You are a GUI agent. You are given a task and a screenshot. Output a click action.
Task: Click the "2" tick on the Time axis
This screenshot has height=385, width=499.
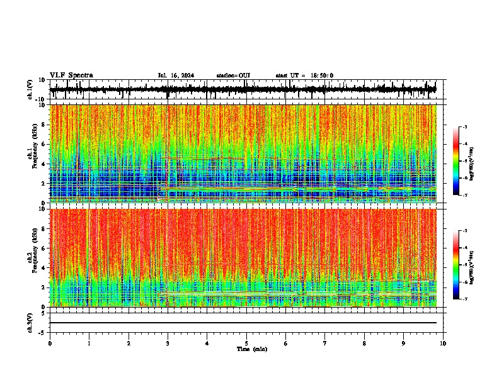129,343
